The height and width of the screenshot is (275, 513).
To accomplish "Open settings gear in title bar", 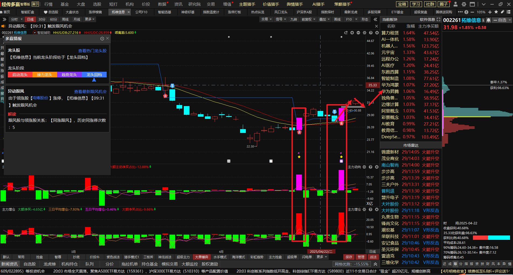I will tap(464, 4).
